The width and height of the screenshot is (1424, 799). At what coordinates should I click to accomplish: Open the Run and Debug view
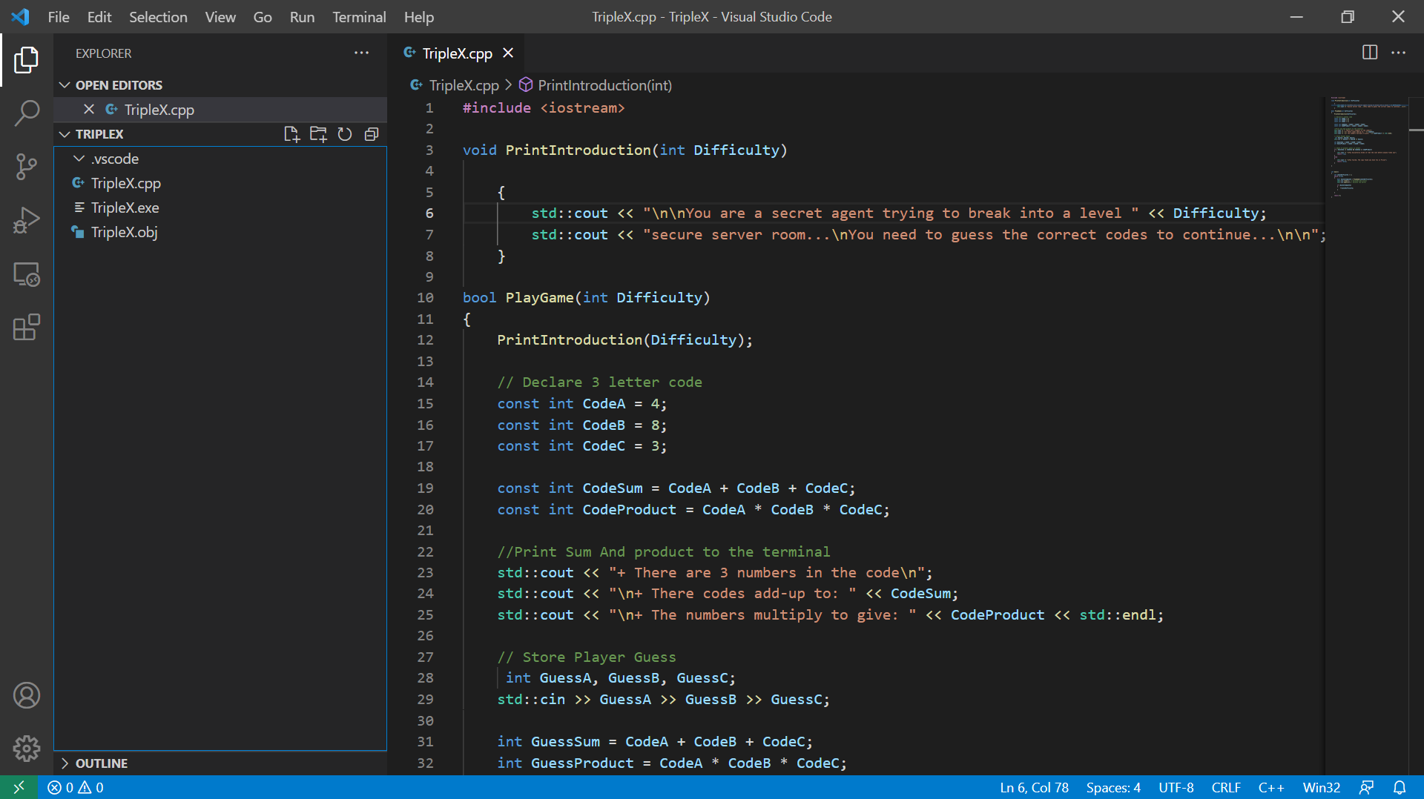click(x=27, y=220)
